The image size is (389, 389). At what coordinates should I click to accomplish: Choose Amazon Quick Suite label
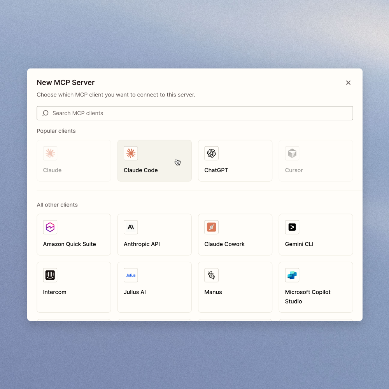tap(70, 244)
